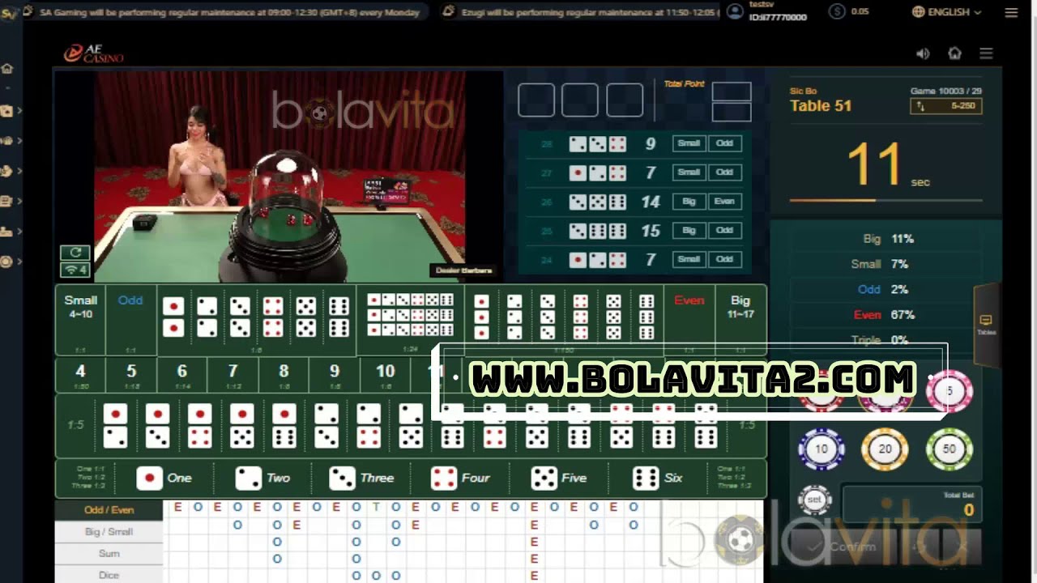This screenshot has width=1037, height=583.
Task: Bet on total sum 10
Action: click(386, 374)
